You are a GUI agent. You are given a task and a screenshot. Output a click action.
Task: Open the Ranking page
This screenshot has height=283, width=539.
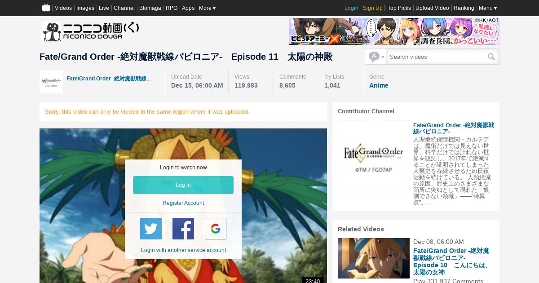(x=464, y=8)
